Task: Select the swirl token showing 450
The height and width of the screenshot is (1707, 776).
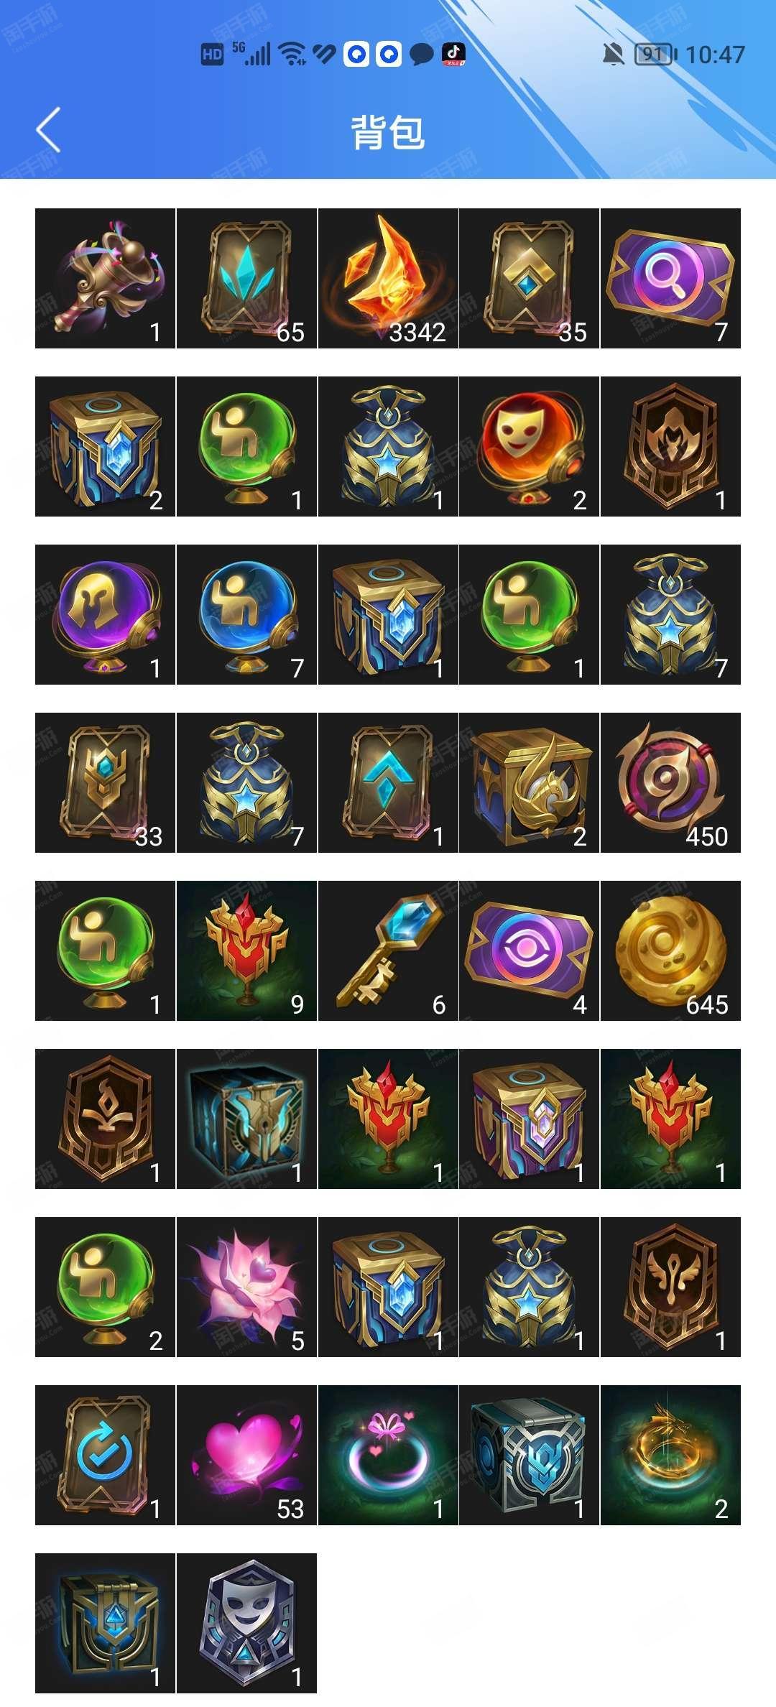Action: pos(670,783)
